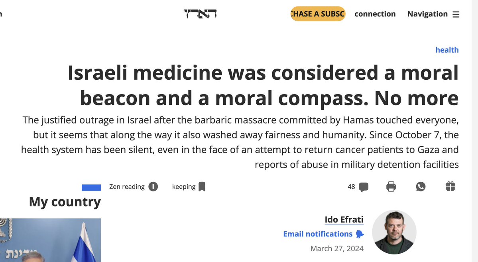Click Ido Efrati's author photo
Image resolution: width=478 pixels, height=262 pixels.
pos(394,232)
